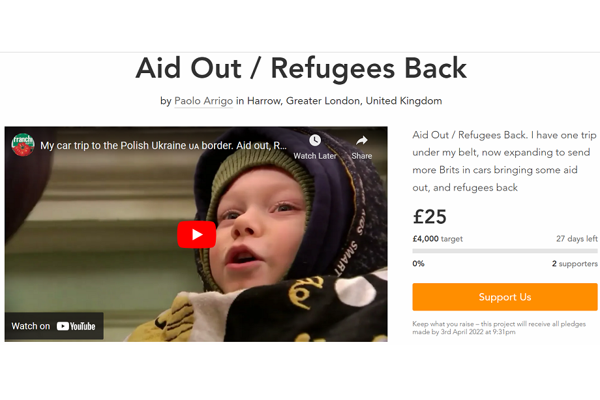Click the Aid Out / Refugees Back heading
Viewport: 600px width, 400px height.
(301, 68)
